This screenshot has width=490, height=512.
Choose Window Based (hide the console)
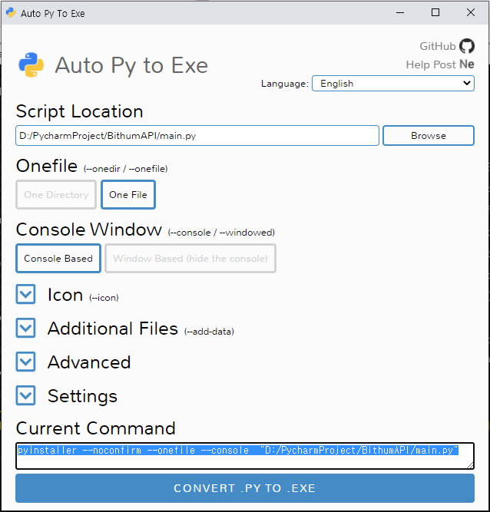[x=190, y=258]
